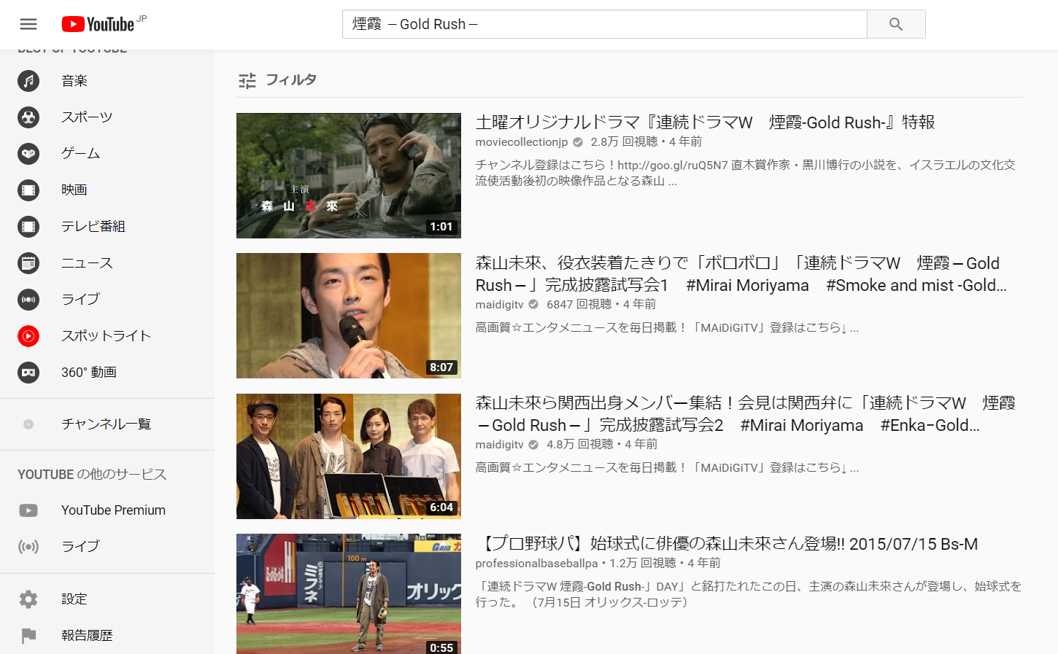Open 設定 from the sidebar
The width and height of the screenshot is (1058, 654).
[107, 599]
